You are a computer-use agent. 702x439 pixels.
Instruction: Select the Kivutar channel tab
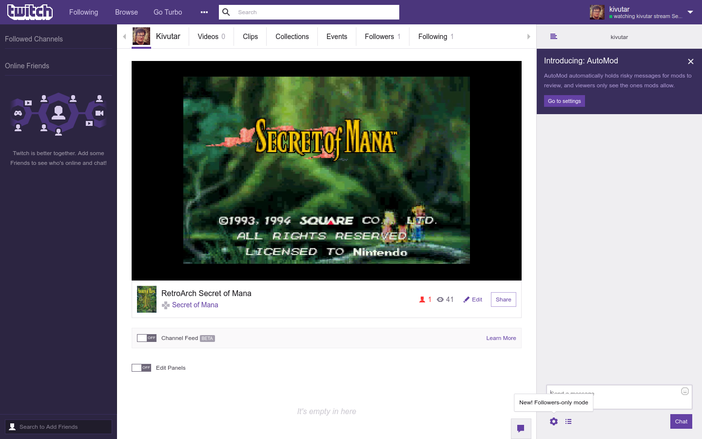click(x=168, y=37)
